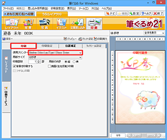Click 印刷実行 execute print
Screen dimensions: 167x140
point(101,39)
